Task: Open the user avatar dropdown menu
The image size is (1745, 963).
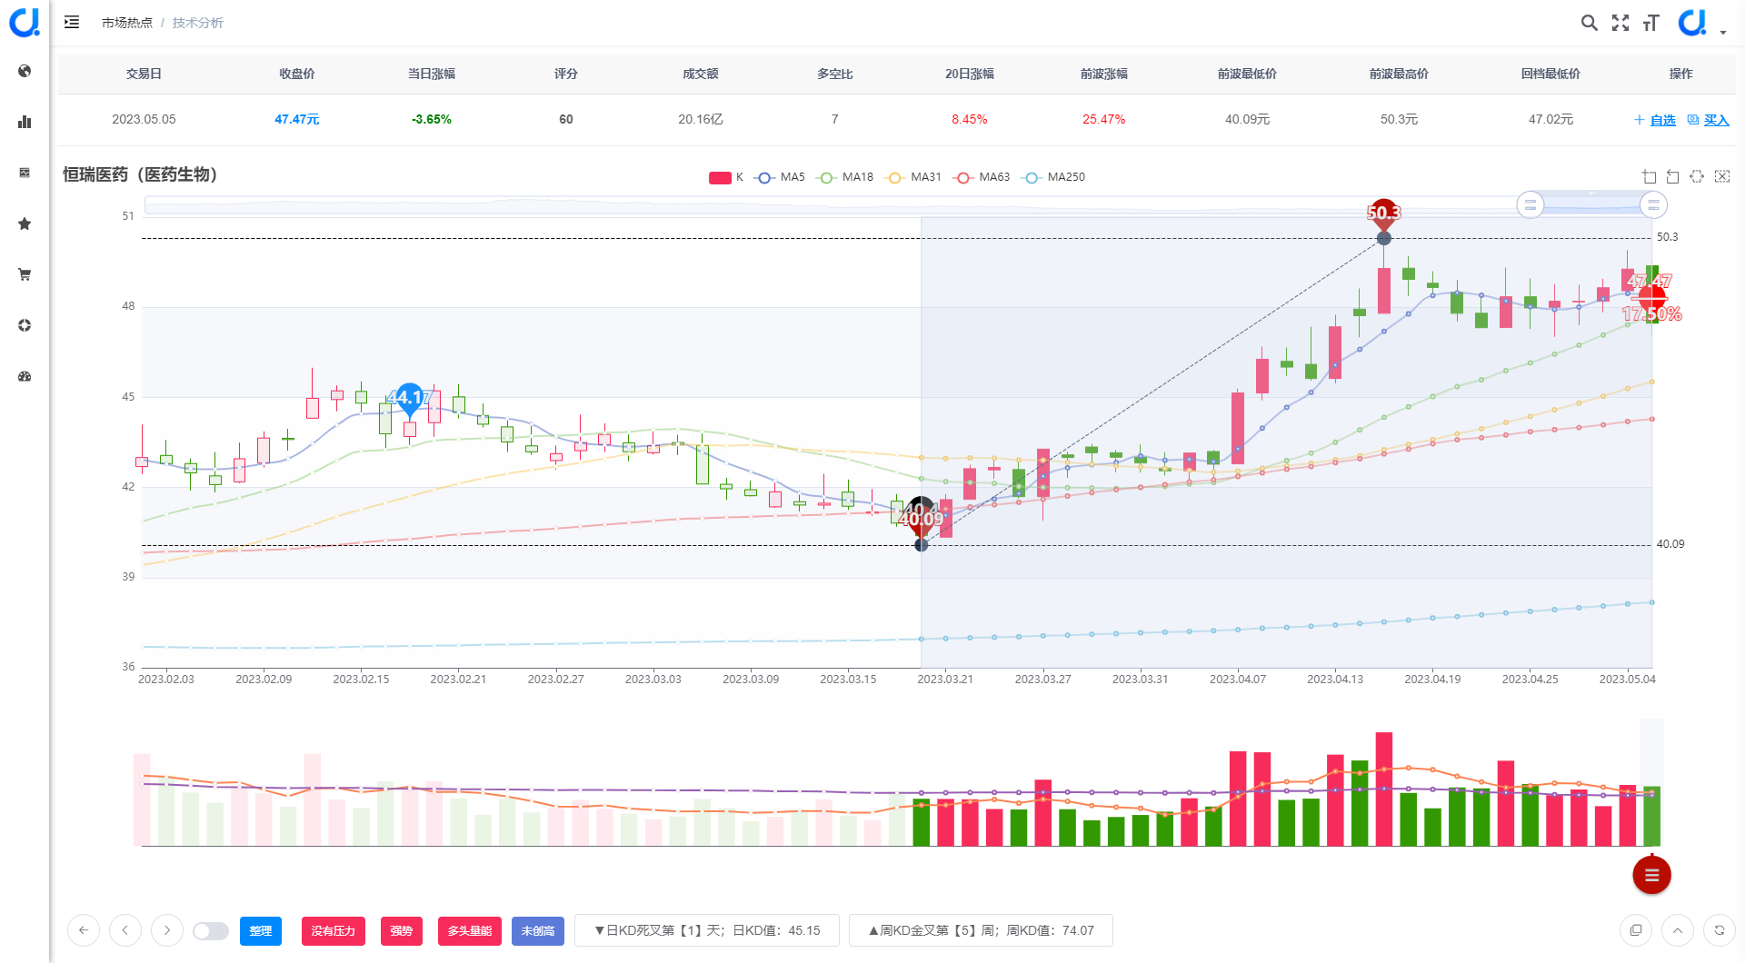Action: 1701,23
